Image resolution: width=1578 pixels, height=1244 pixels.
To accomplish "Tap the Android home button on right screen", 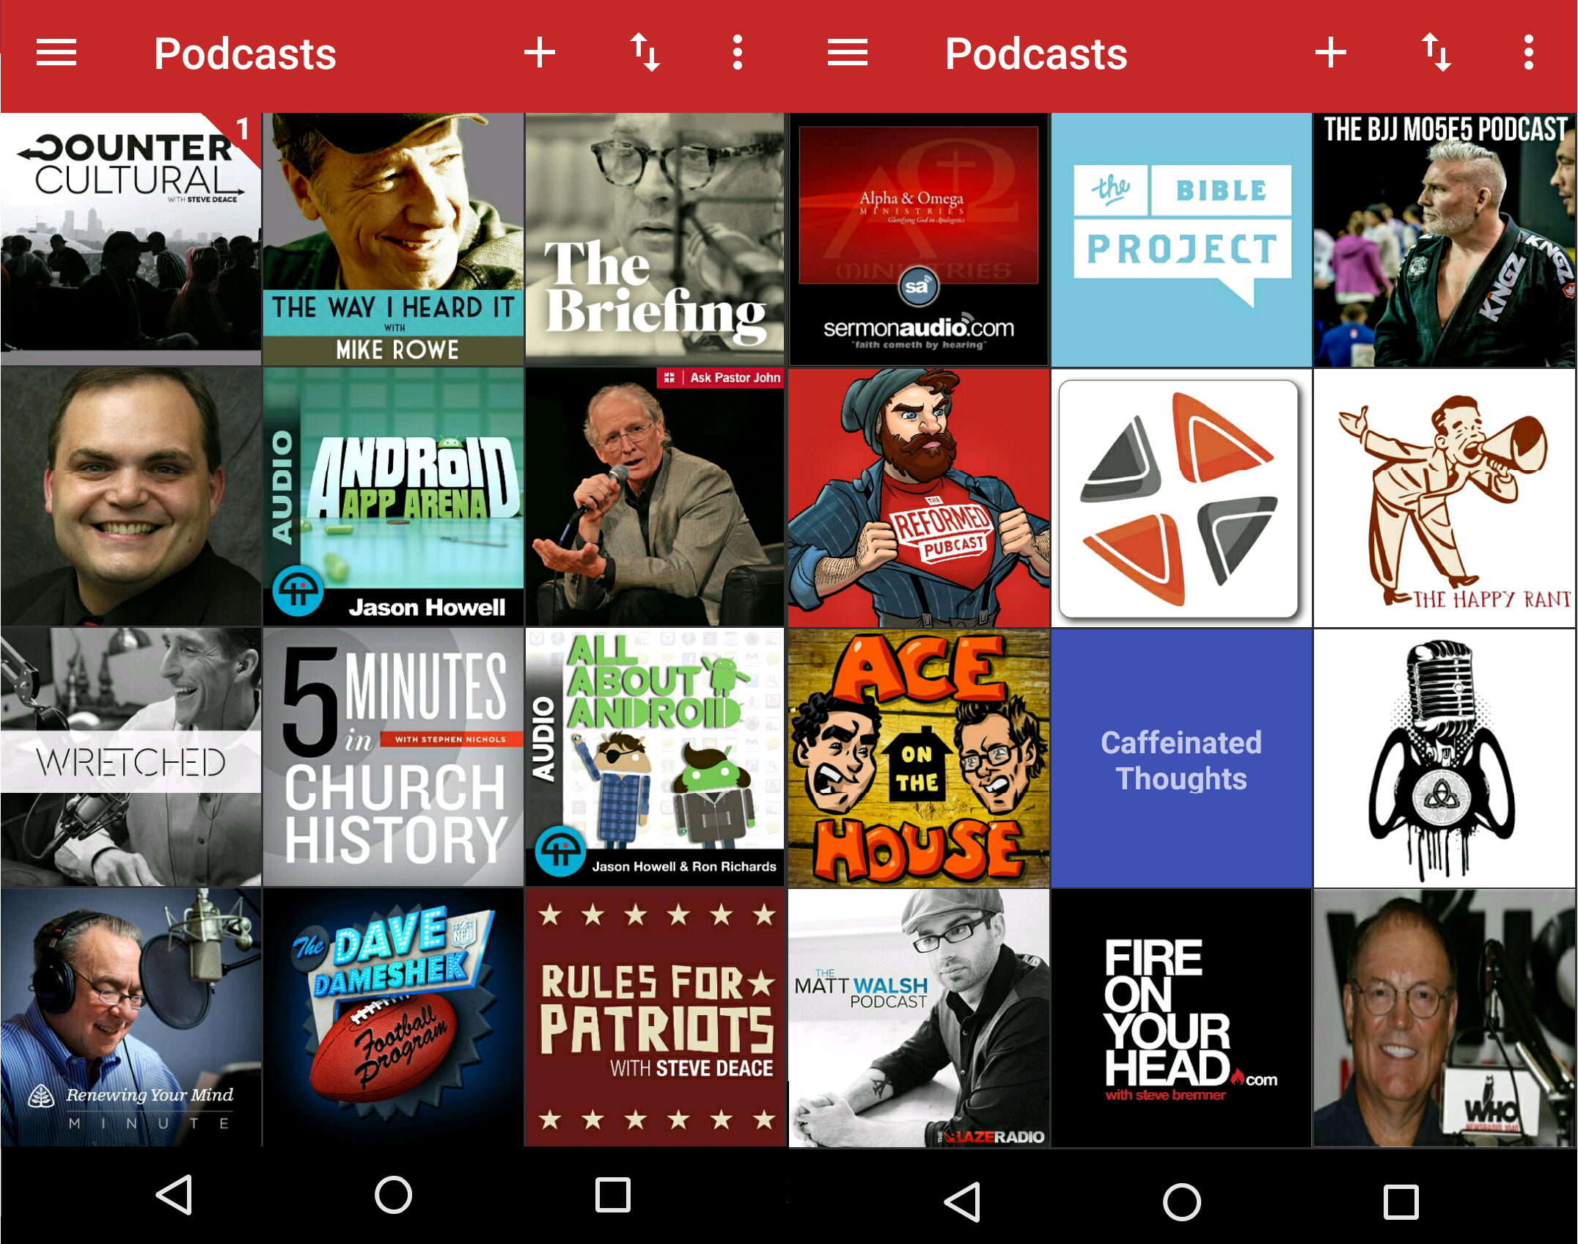I will click(1182, 1202).
